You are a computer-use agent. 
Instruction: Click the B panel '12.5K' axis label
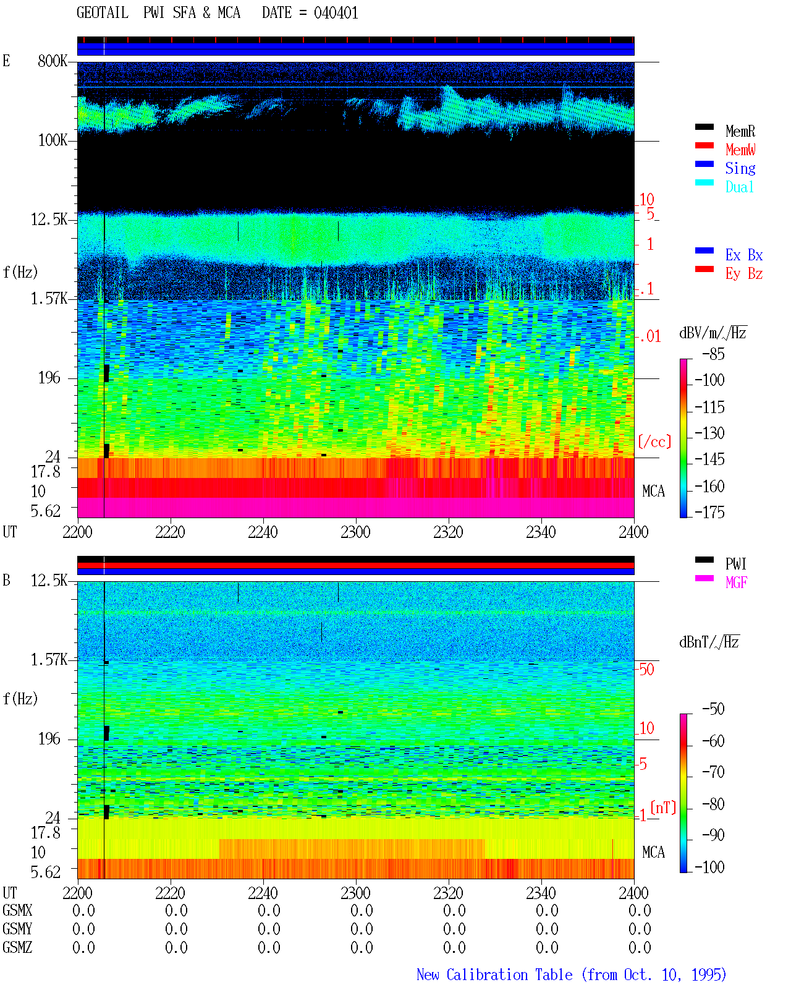click(x=49, y=581)
